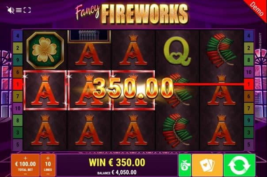Select payline 1 red marker on left
The height and width of the screenshot is (177, 267).
(18, 84)
